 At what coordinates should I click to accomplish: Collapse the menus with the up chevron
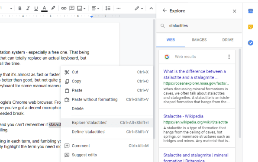coord(151,8)
